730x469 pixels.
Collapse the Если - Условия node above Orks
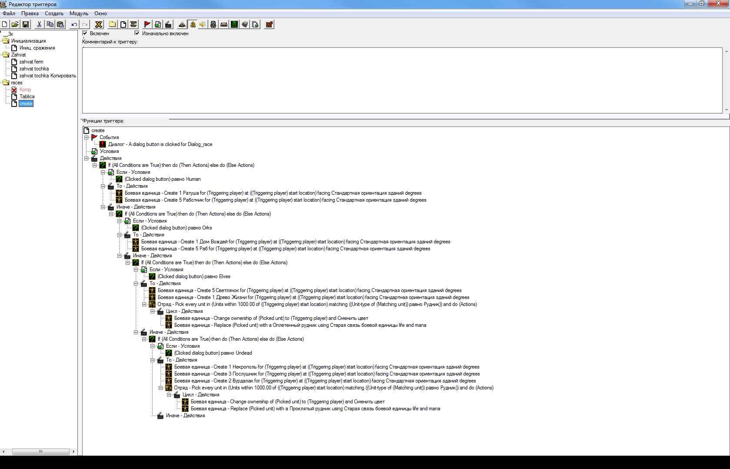[x=120, y=221]
